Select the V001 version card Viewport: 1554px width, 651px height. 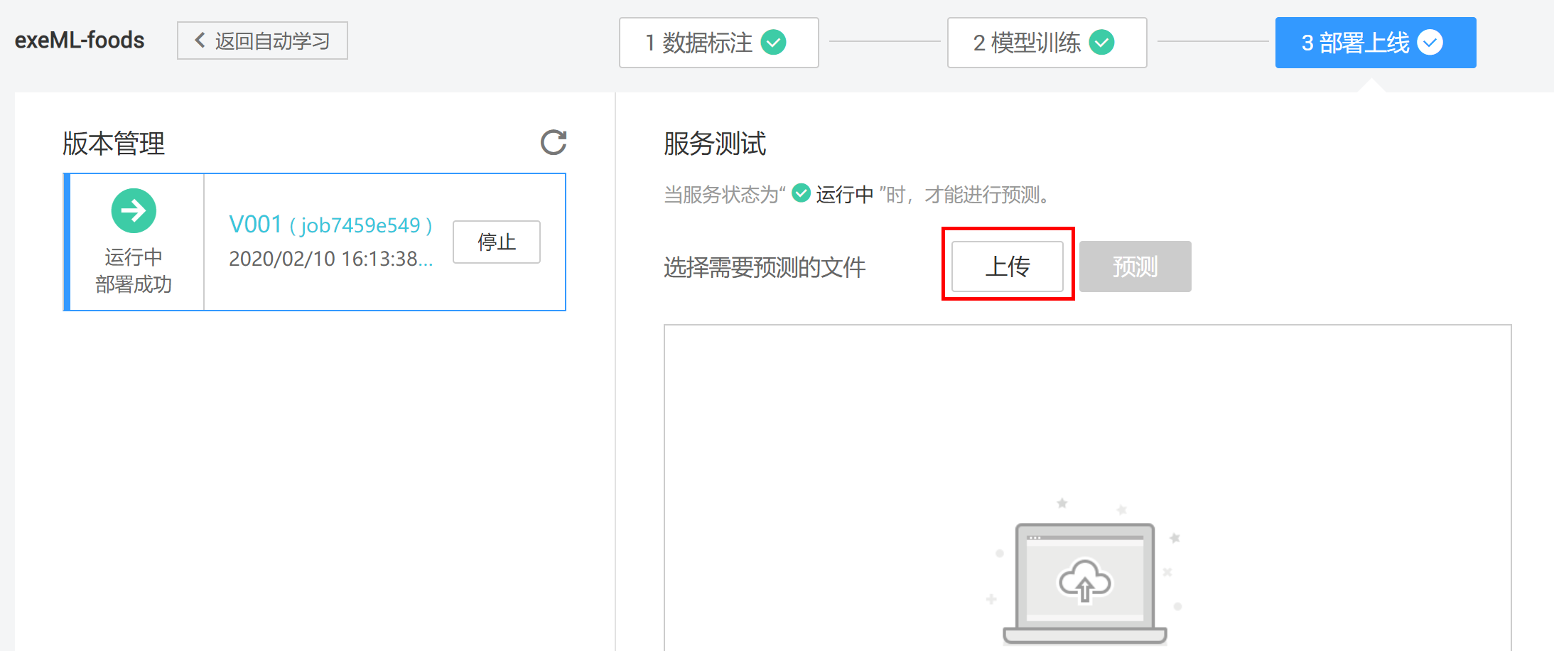315,242
